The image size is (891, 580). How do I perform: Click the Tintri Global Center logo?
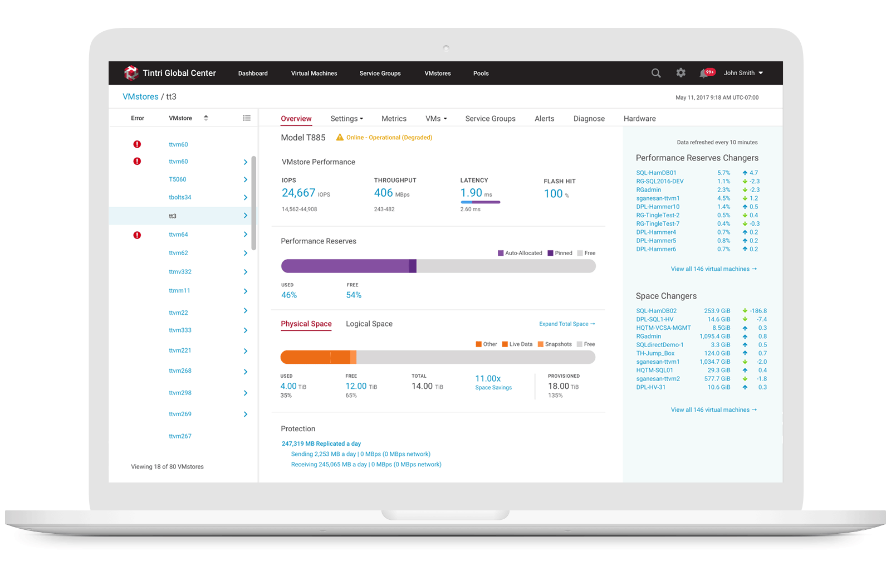tap(131, 73)
